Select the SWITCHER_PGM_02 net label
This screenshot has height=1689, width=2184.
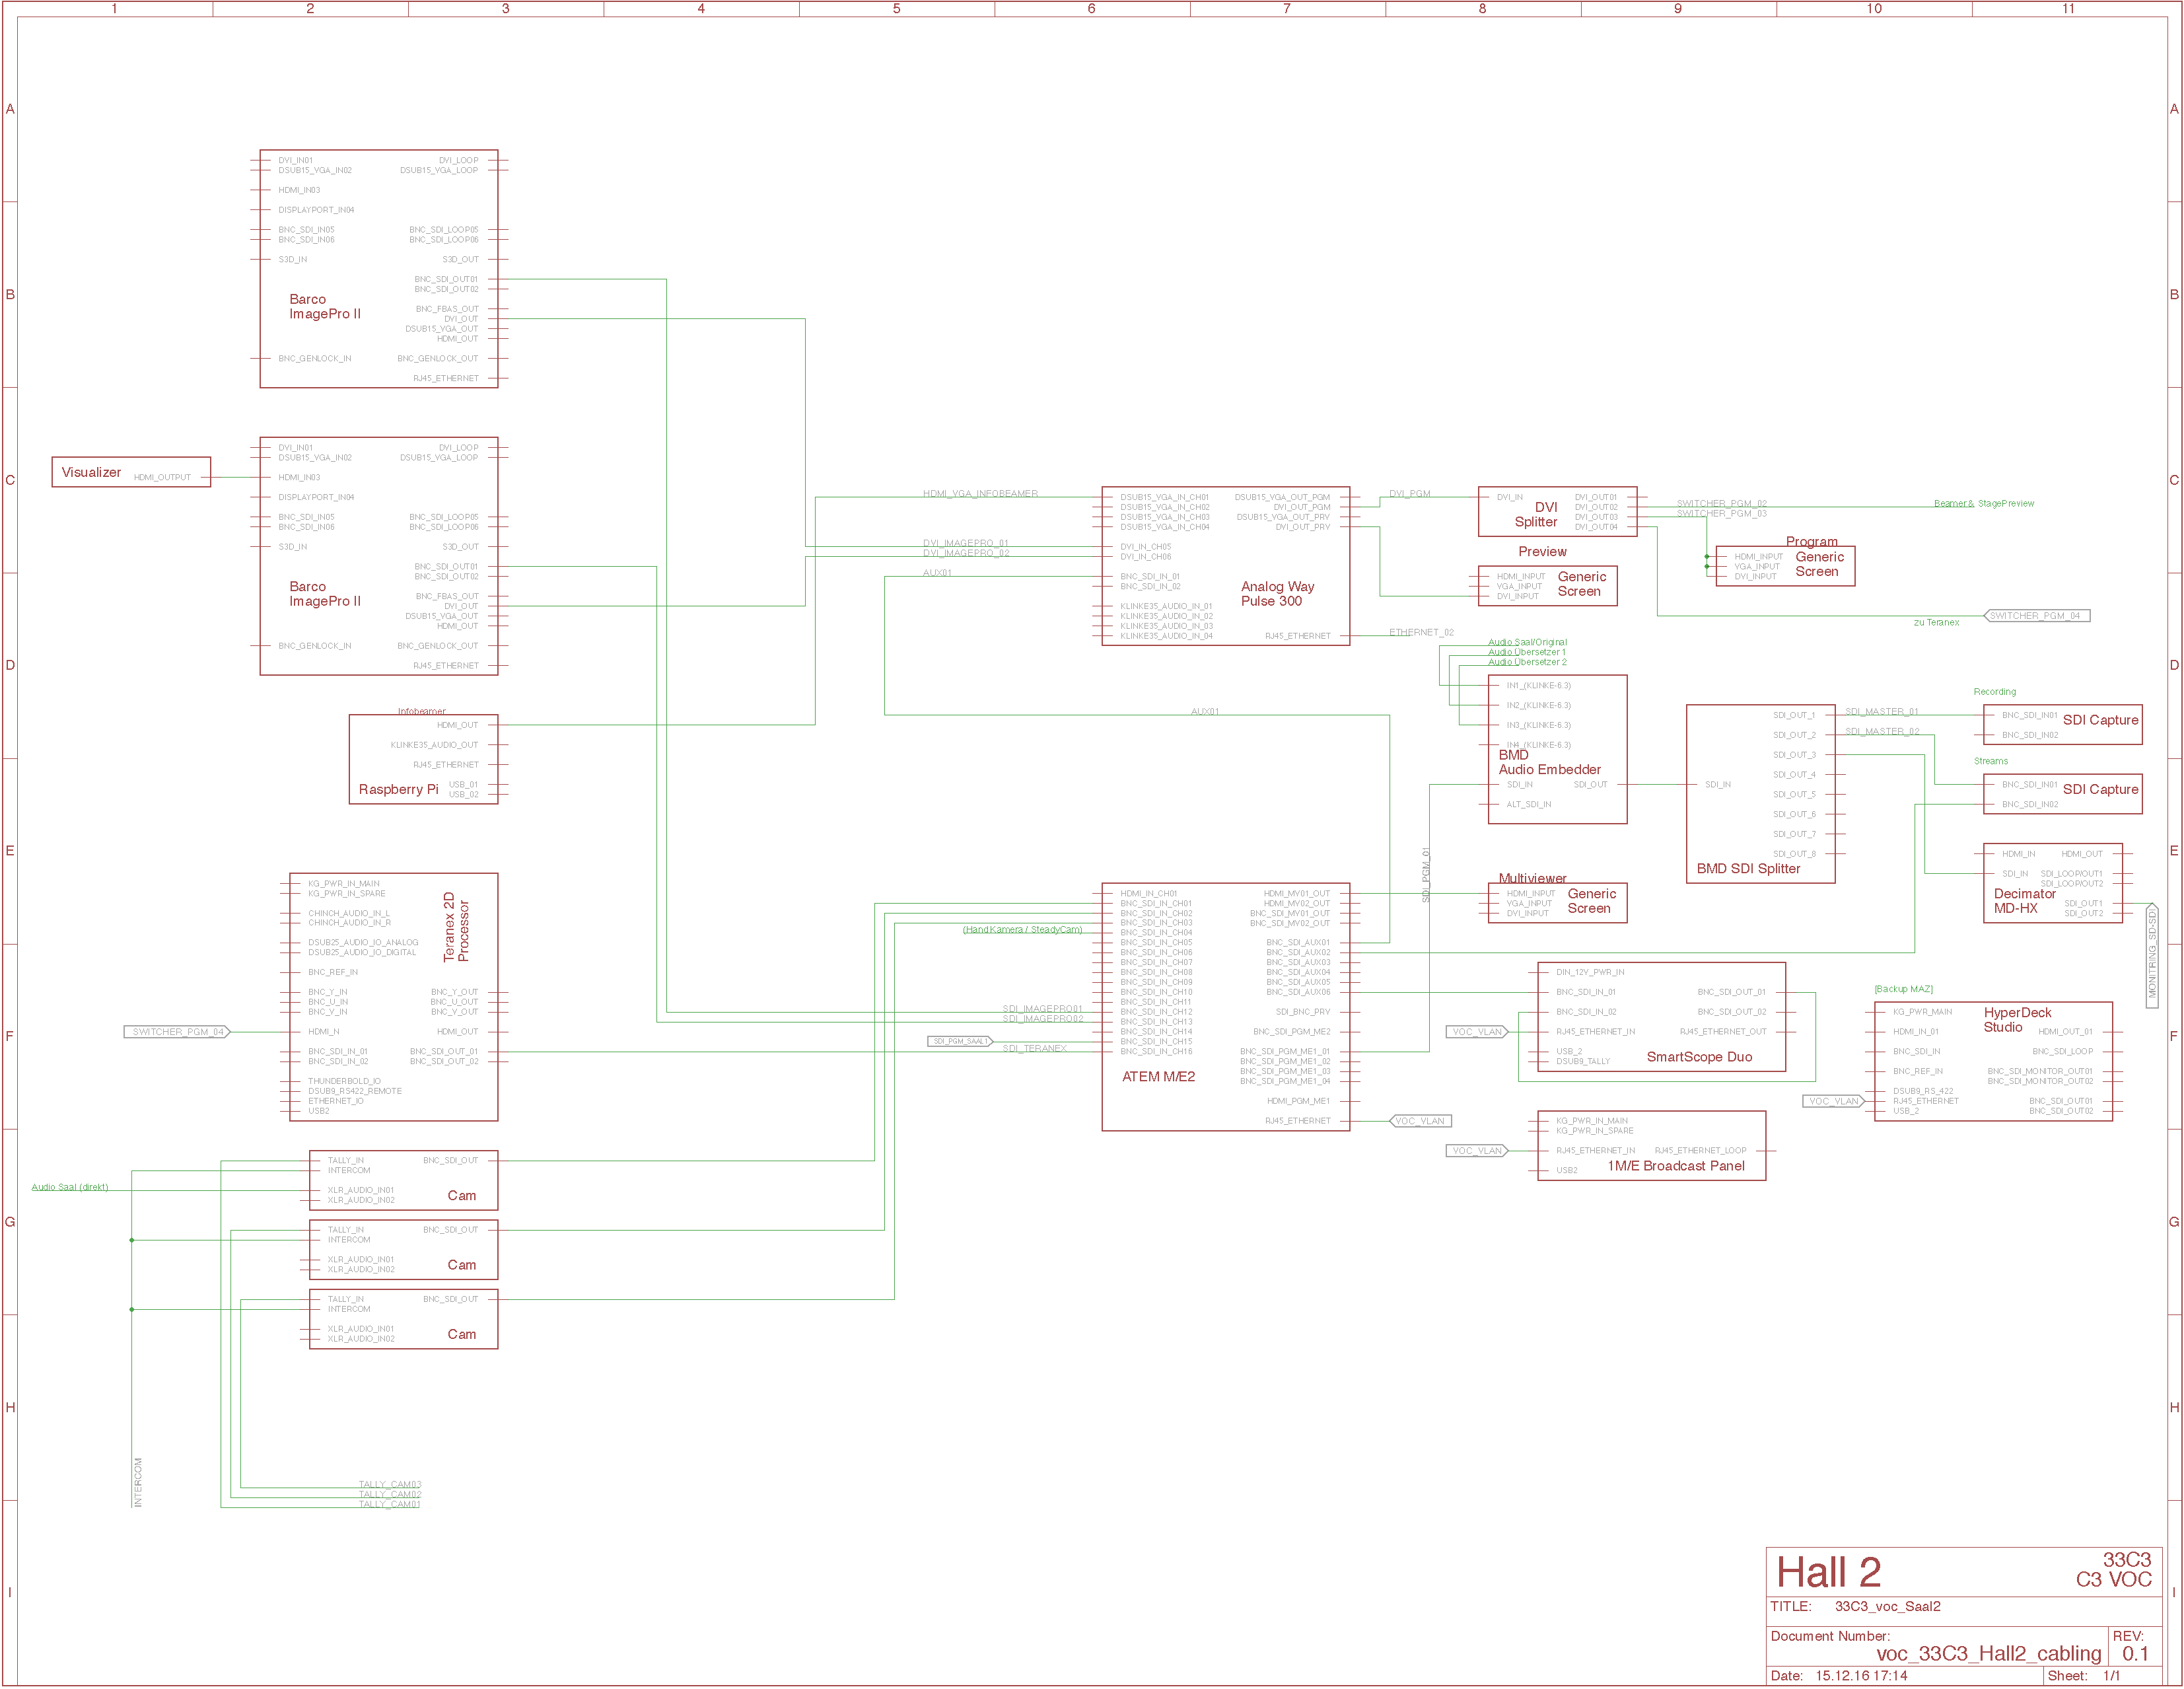(1721, 503)
